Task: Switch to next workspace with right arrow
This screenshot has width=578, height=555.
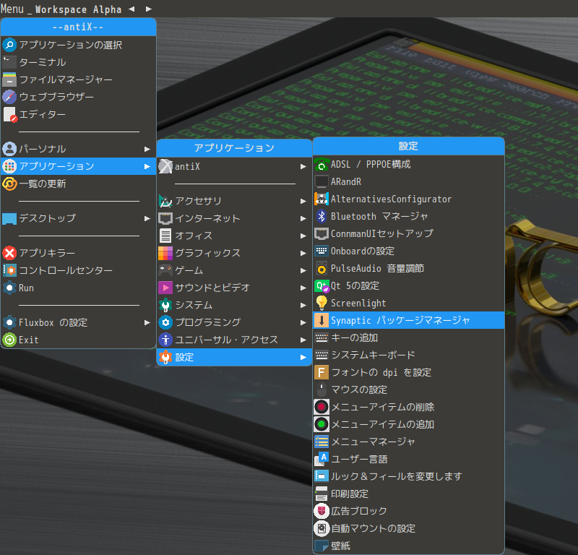Action: 149,9
